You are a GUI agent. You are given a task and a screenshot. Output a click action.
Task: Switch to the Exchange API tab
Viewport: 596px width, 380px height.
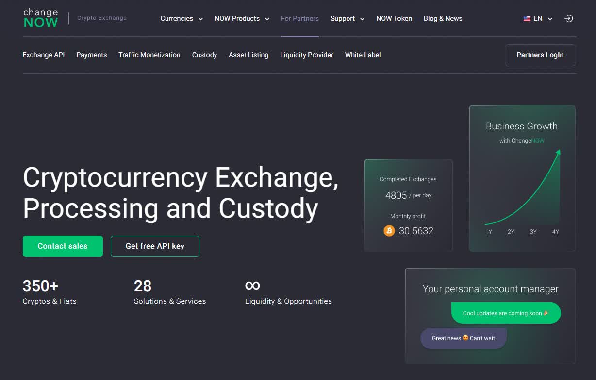[x=43, y=55]
